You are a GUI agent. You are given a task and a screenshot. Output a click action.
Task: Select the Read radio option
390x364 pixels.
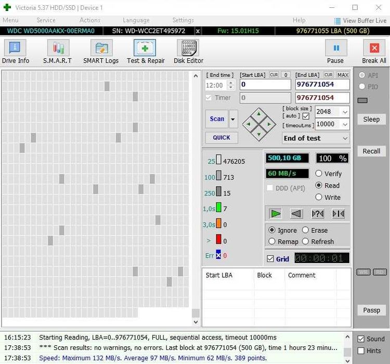point(319,185)
